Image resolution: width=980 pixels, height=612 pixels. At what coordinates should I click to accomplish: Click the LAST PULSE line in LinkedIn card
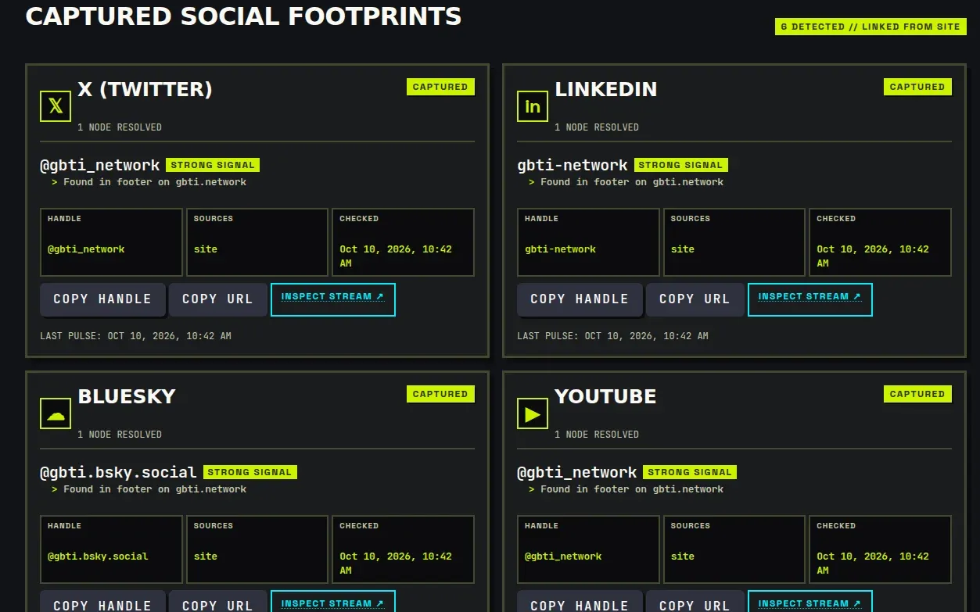612,336
